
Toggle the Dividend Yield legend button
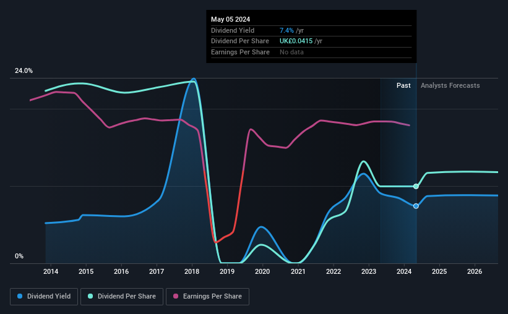click(44, 297)
